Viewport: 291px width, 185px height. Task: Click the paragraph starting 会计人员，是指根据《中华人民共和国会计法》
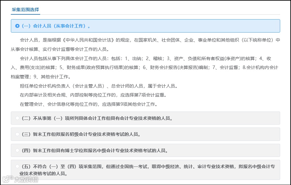(145, 45)
